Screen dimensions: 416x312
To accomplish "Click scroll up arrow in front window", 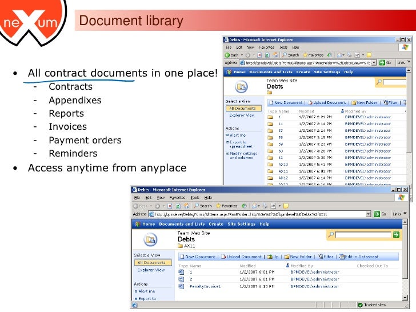I will tap(405, 222).
